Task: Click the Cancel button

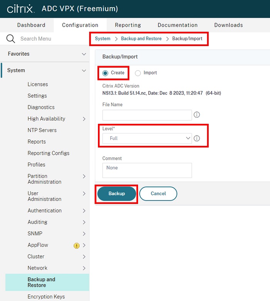Action: [x=158, y=193]
